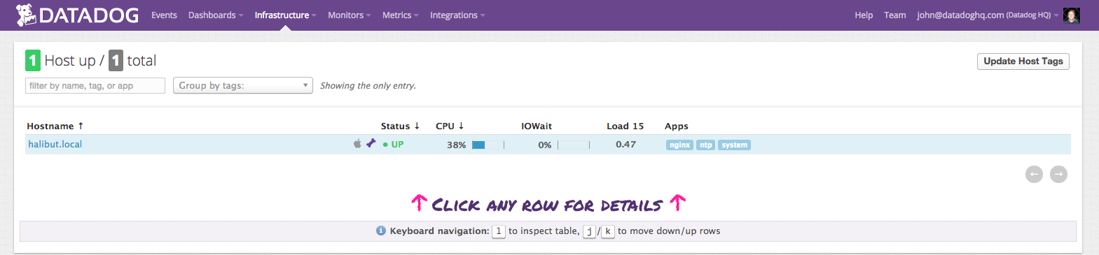The width and height of the screenshot is (1099, 255).
Task: Expand the Group by tags dropdown
Action: click(x=242, y=85)
